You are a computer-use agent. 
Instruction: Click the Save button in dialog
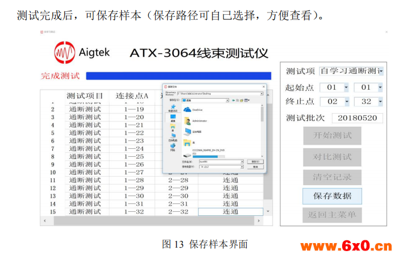point(255,162)
